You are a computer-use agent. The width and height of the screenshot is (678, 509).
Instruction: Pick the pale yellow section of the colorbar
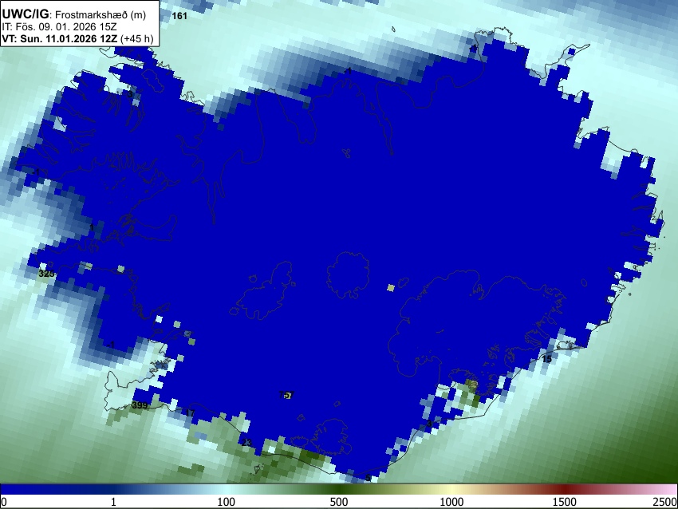coord(451,489)
